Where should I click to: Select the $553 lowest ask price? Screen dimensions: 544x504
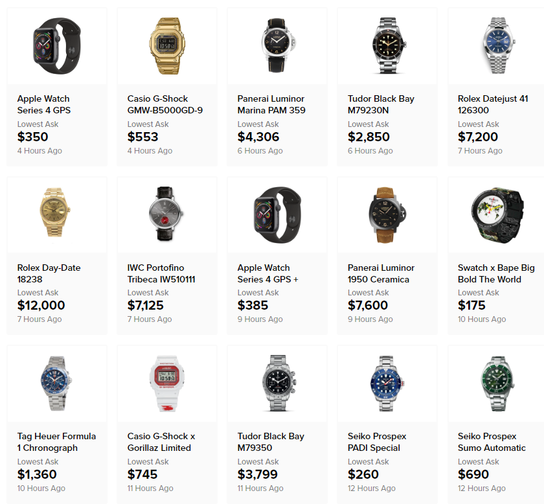(142, 137)
